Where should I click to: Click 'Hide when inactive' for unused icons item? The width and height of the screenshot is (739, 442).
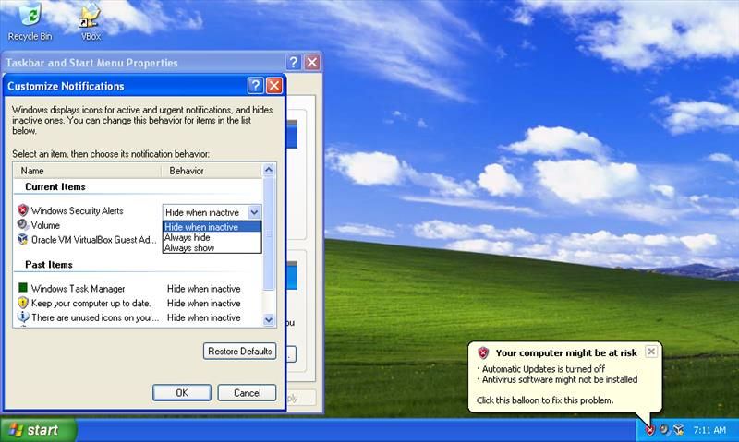203,317
